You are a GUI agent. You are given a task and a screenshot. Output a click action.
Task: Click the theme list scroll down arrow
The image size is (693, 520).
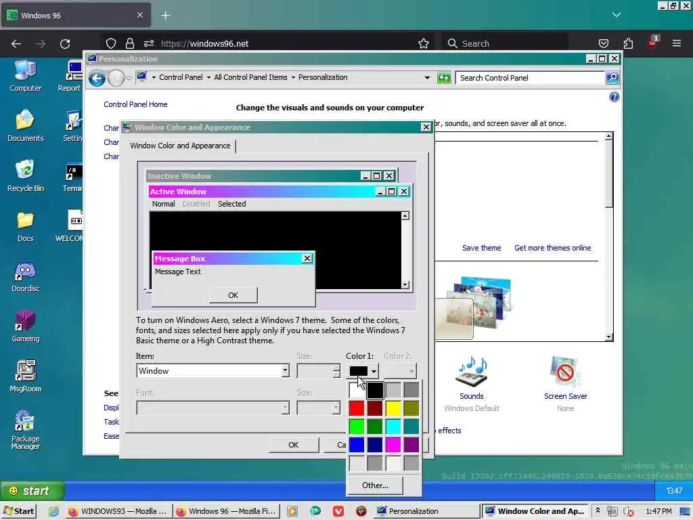pos(609,337)
